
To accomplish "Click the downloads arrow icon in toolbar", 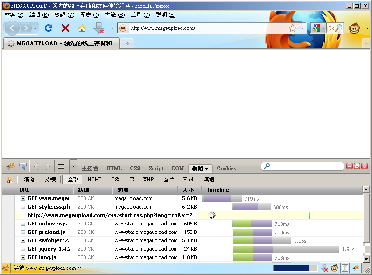I will 98,28.
